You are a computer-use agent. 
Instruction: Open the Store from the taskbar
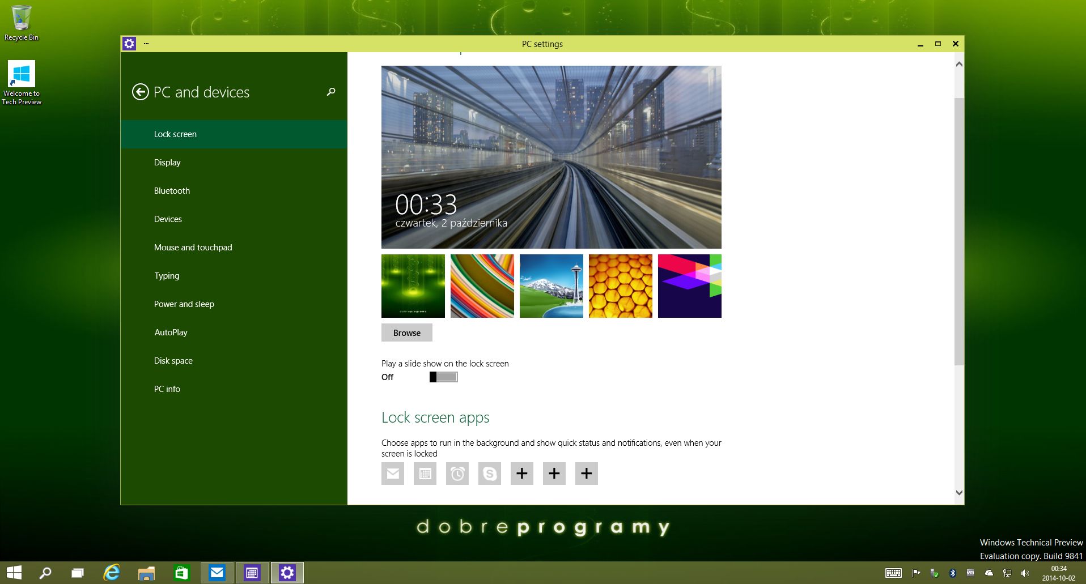coord(181,573)
